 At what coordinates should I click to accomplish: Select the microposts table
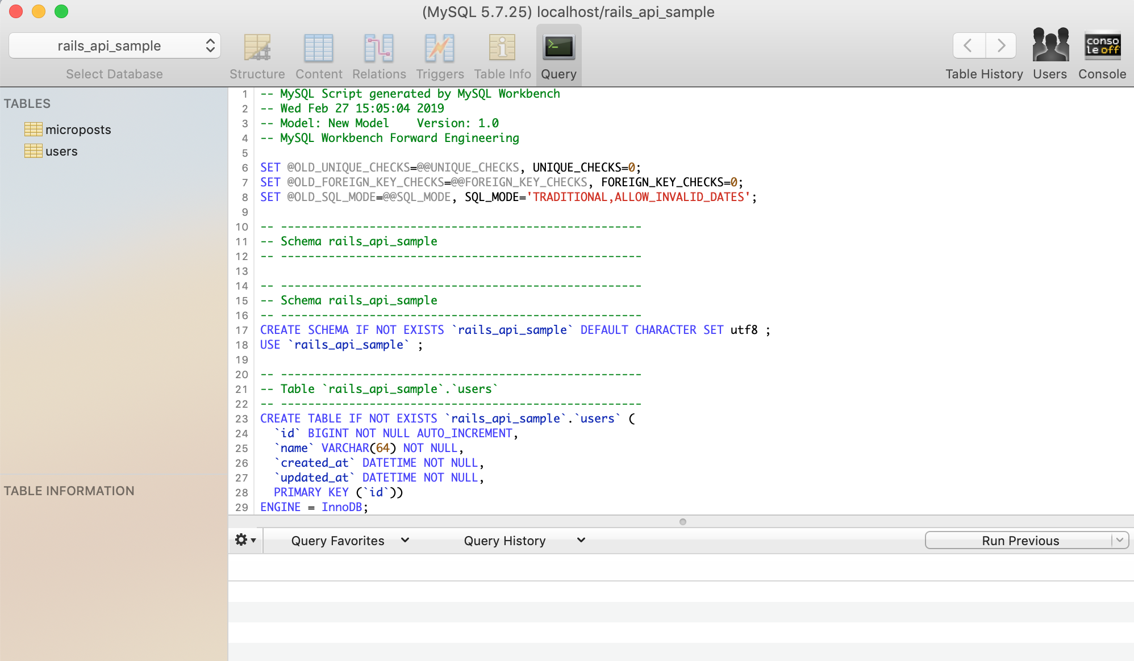(x=78, y=129)
